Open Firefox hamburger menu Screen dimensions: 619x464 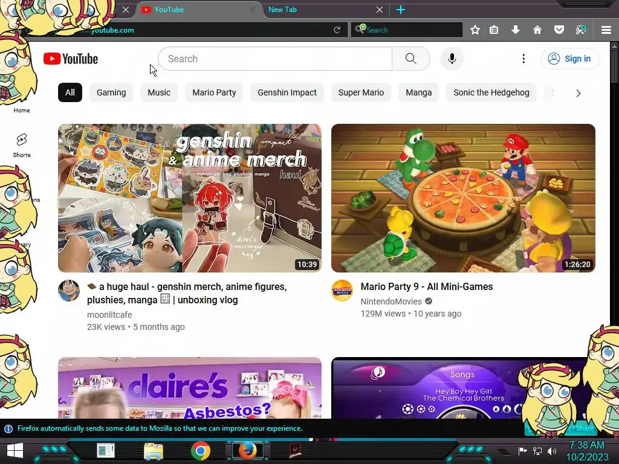coord(606,30)
